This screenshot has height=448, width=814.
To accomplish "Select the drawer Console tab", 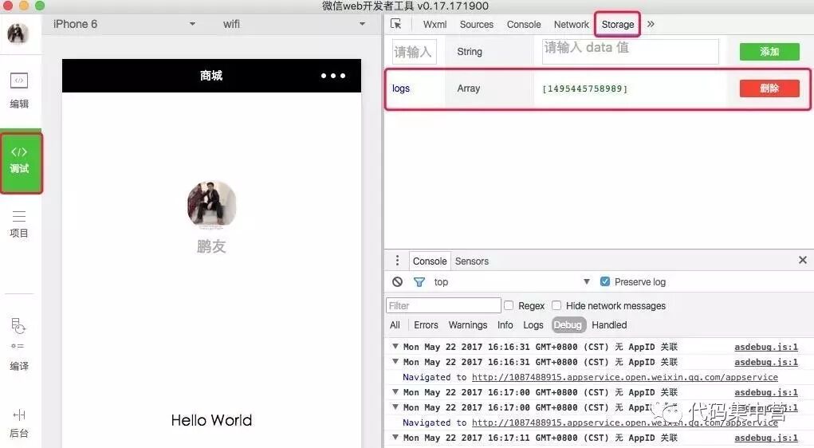I will point(429,261).
